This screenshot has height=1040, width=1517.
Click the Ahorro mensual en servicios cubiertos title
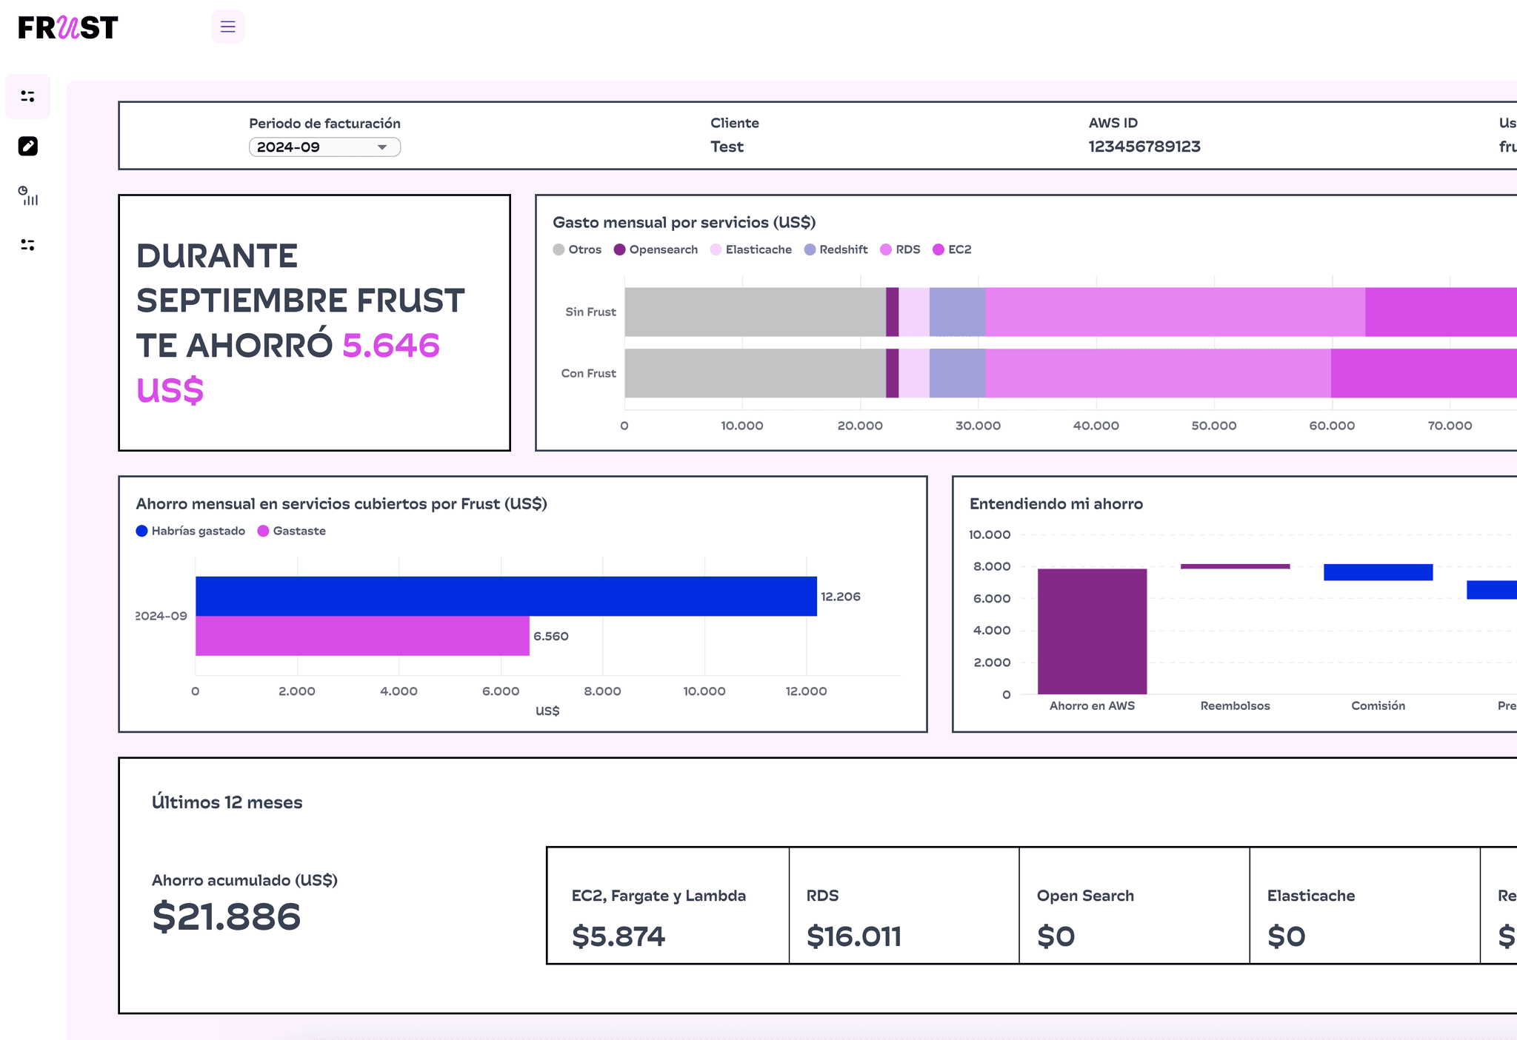click(x=341, y=504)
